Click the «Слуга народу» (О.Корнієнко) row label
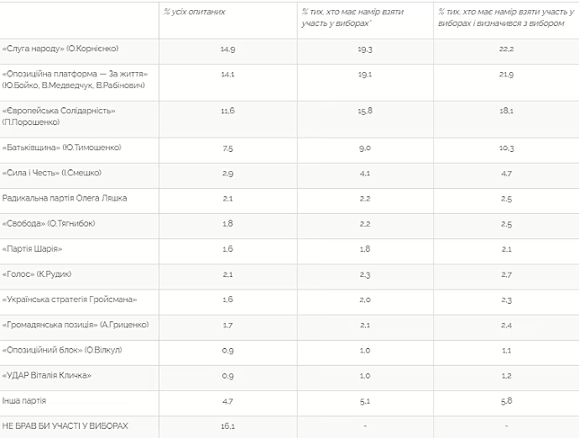The image size is (579, 438). tap(60, 49)
